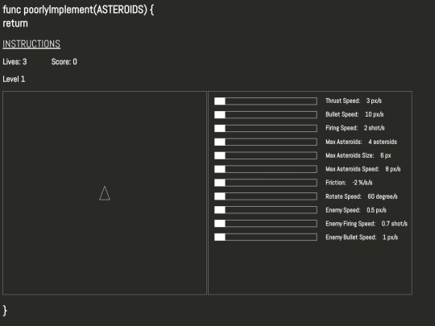Screen dimensions: 435x326
Task: Click the 'return' text line
Action: point(15,23)
